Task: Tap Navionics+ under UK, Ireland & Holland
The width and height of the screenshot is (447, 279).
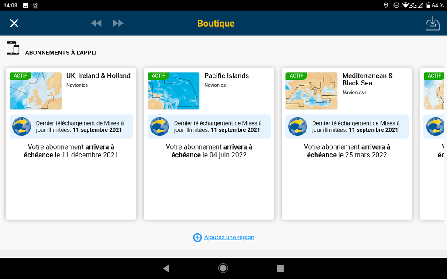Action: point(79,85)
